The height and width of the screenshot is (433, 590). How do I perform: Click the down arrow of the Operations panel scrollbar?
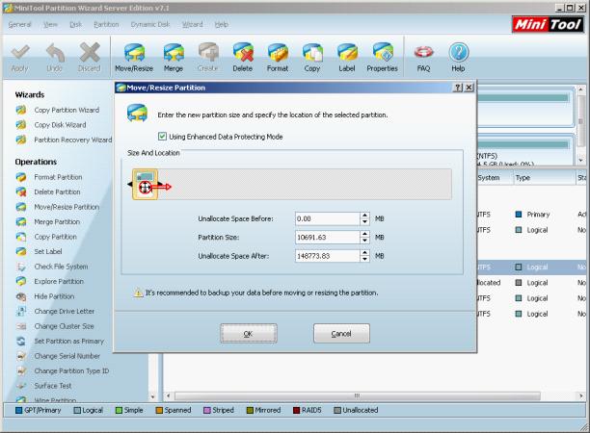pyautogui.click(x=152, y=396)
